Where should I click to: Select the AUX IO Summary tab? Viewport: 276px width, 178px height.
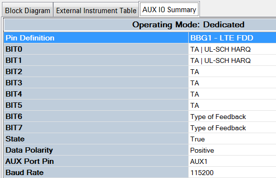point(169,9)
